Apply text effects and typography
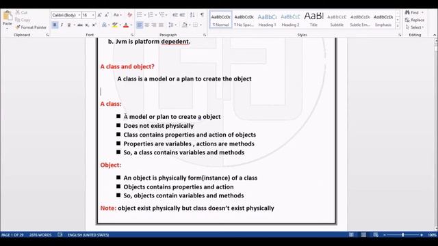The image size is (438, 246). pos(104,25)
